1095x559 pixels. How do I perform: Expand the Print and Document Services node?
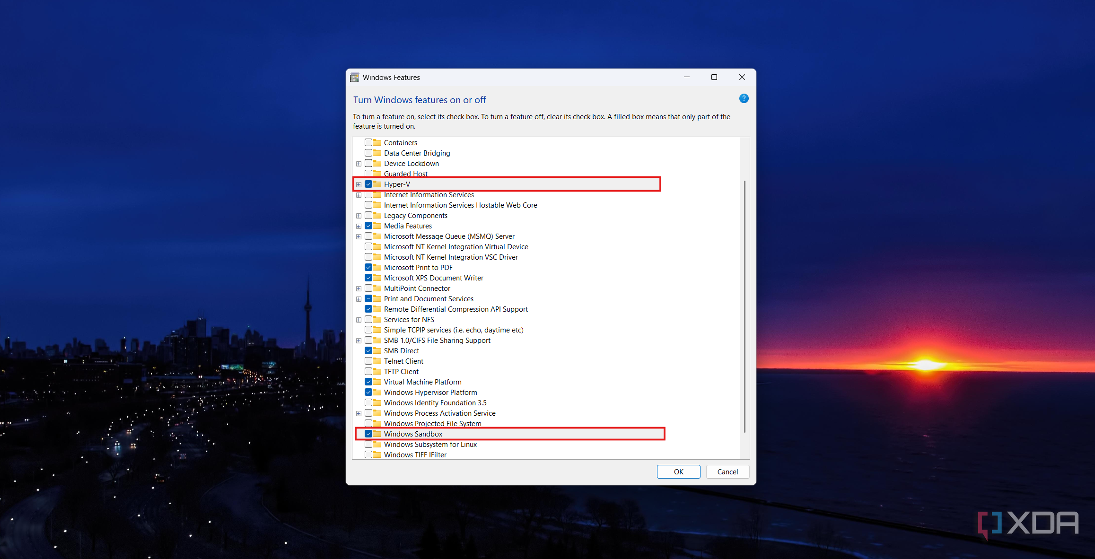[x=359, y=299]
